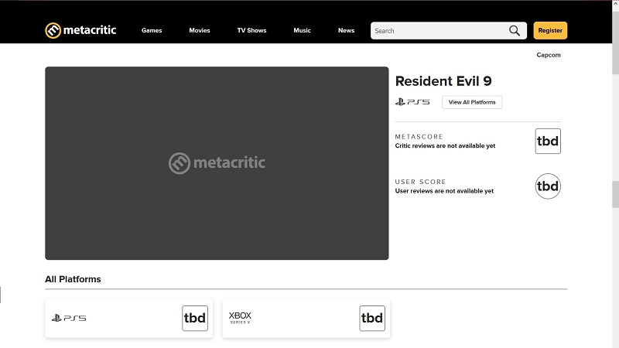The height and width of the screenshot is (348, 619).
Task: Click the User Score tbd circle badge
Action: coord(548,186)
